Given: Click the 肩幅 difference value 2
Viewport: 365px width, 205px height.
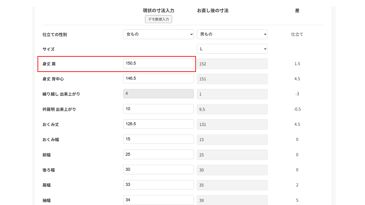Looking at the screenshot, I should pyautogui.click(x=297, y=185).
